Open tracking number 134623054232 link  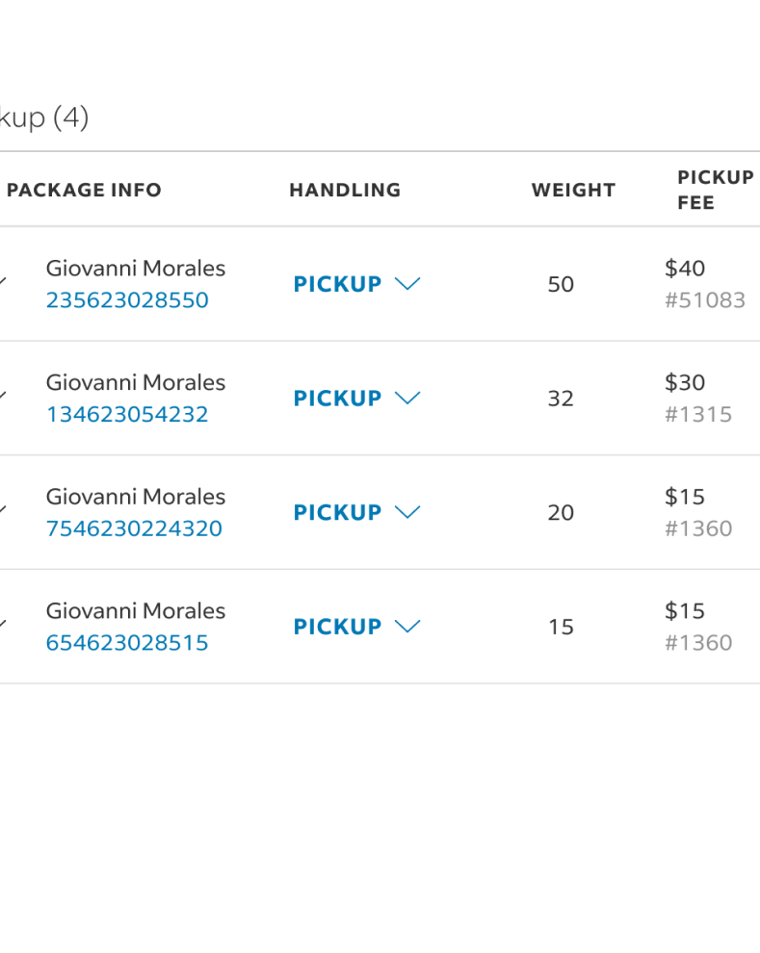point(127,415)
